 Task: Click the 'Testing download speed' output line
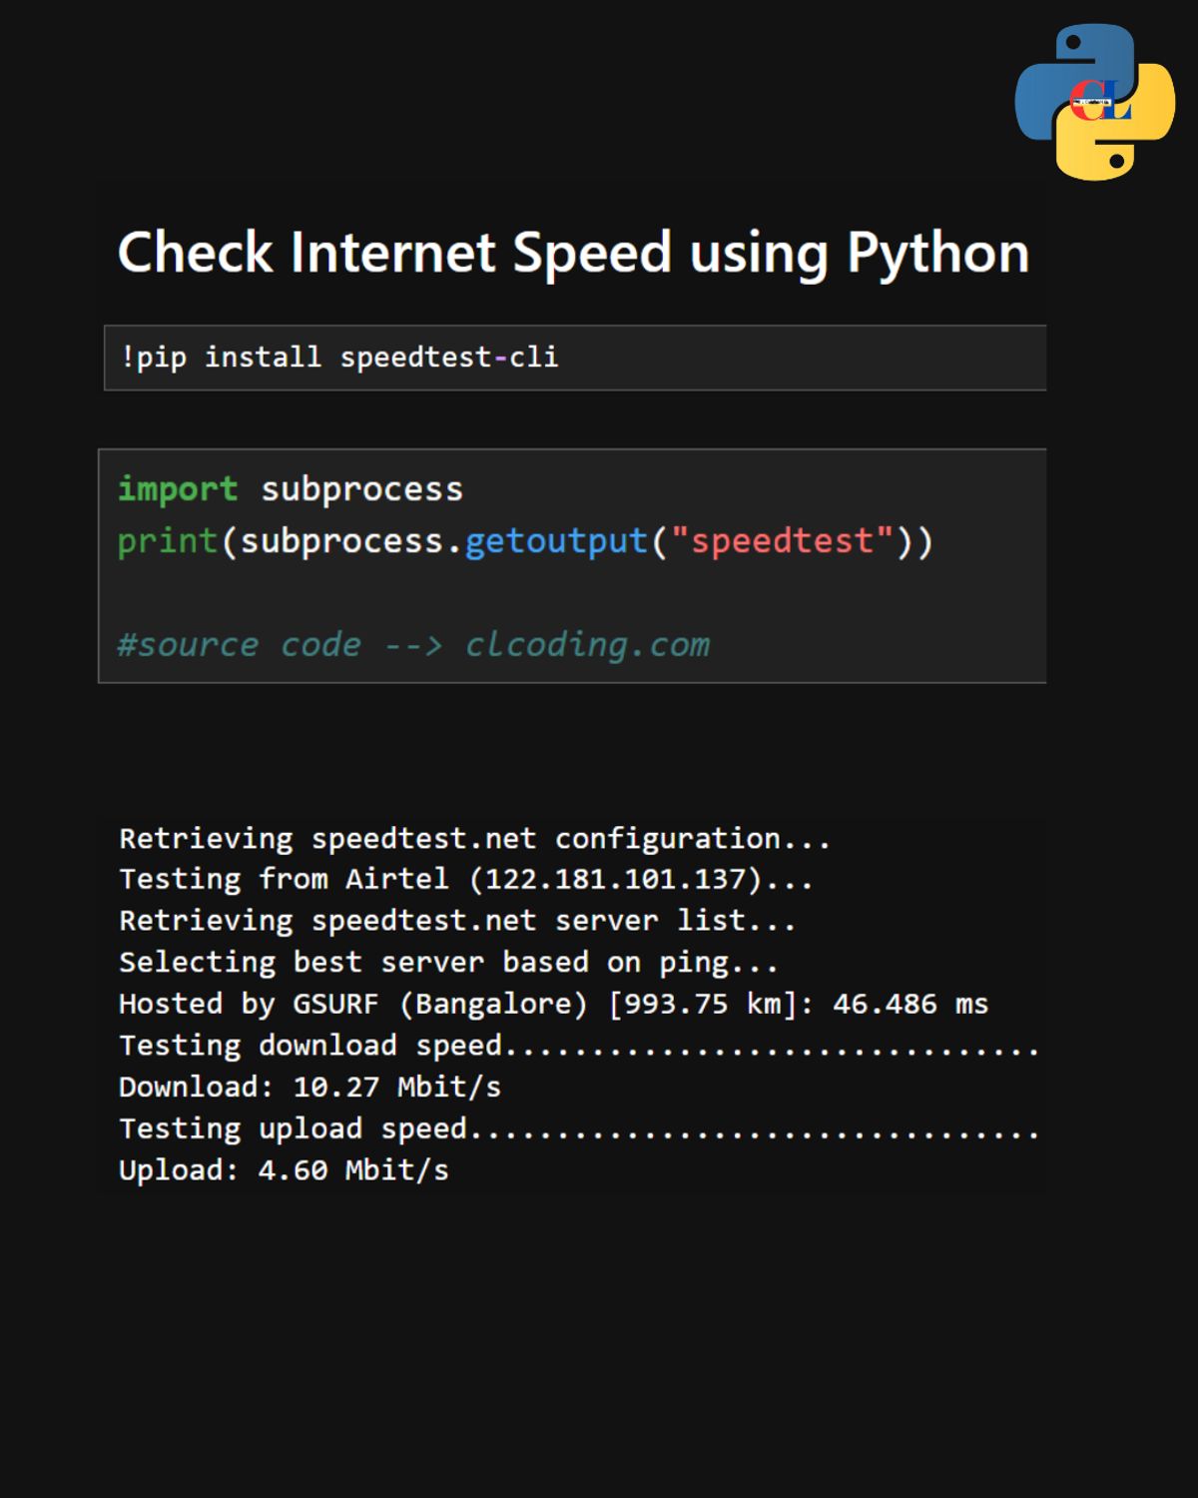pyautogui.click(x=579, y=1046)
